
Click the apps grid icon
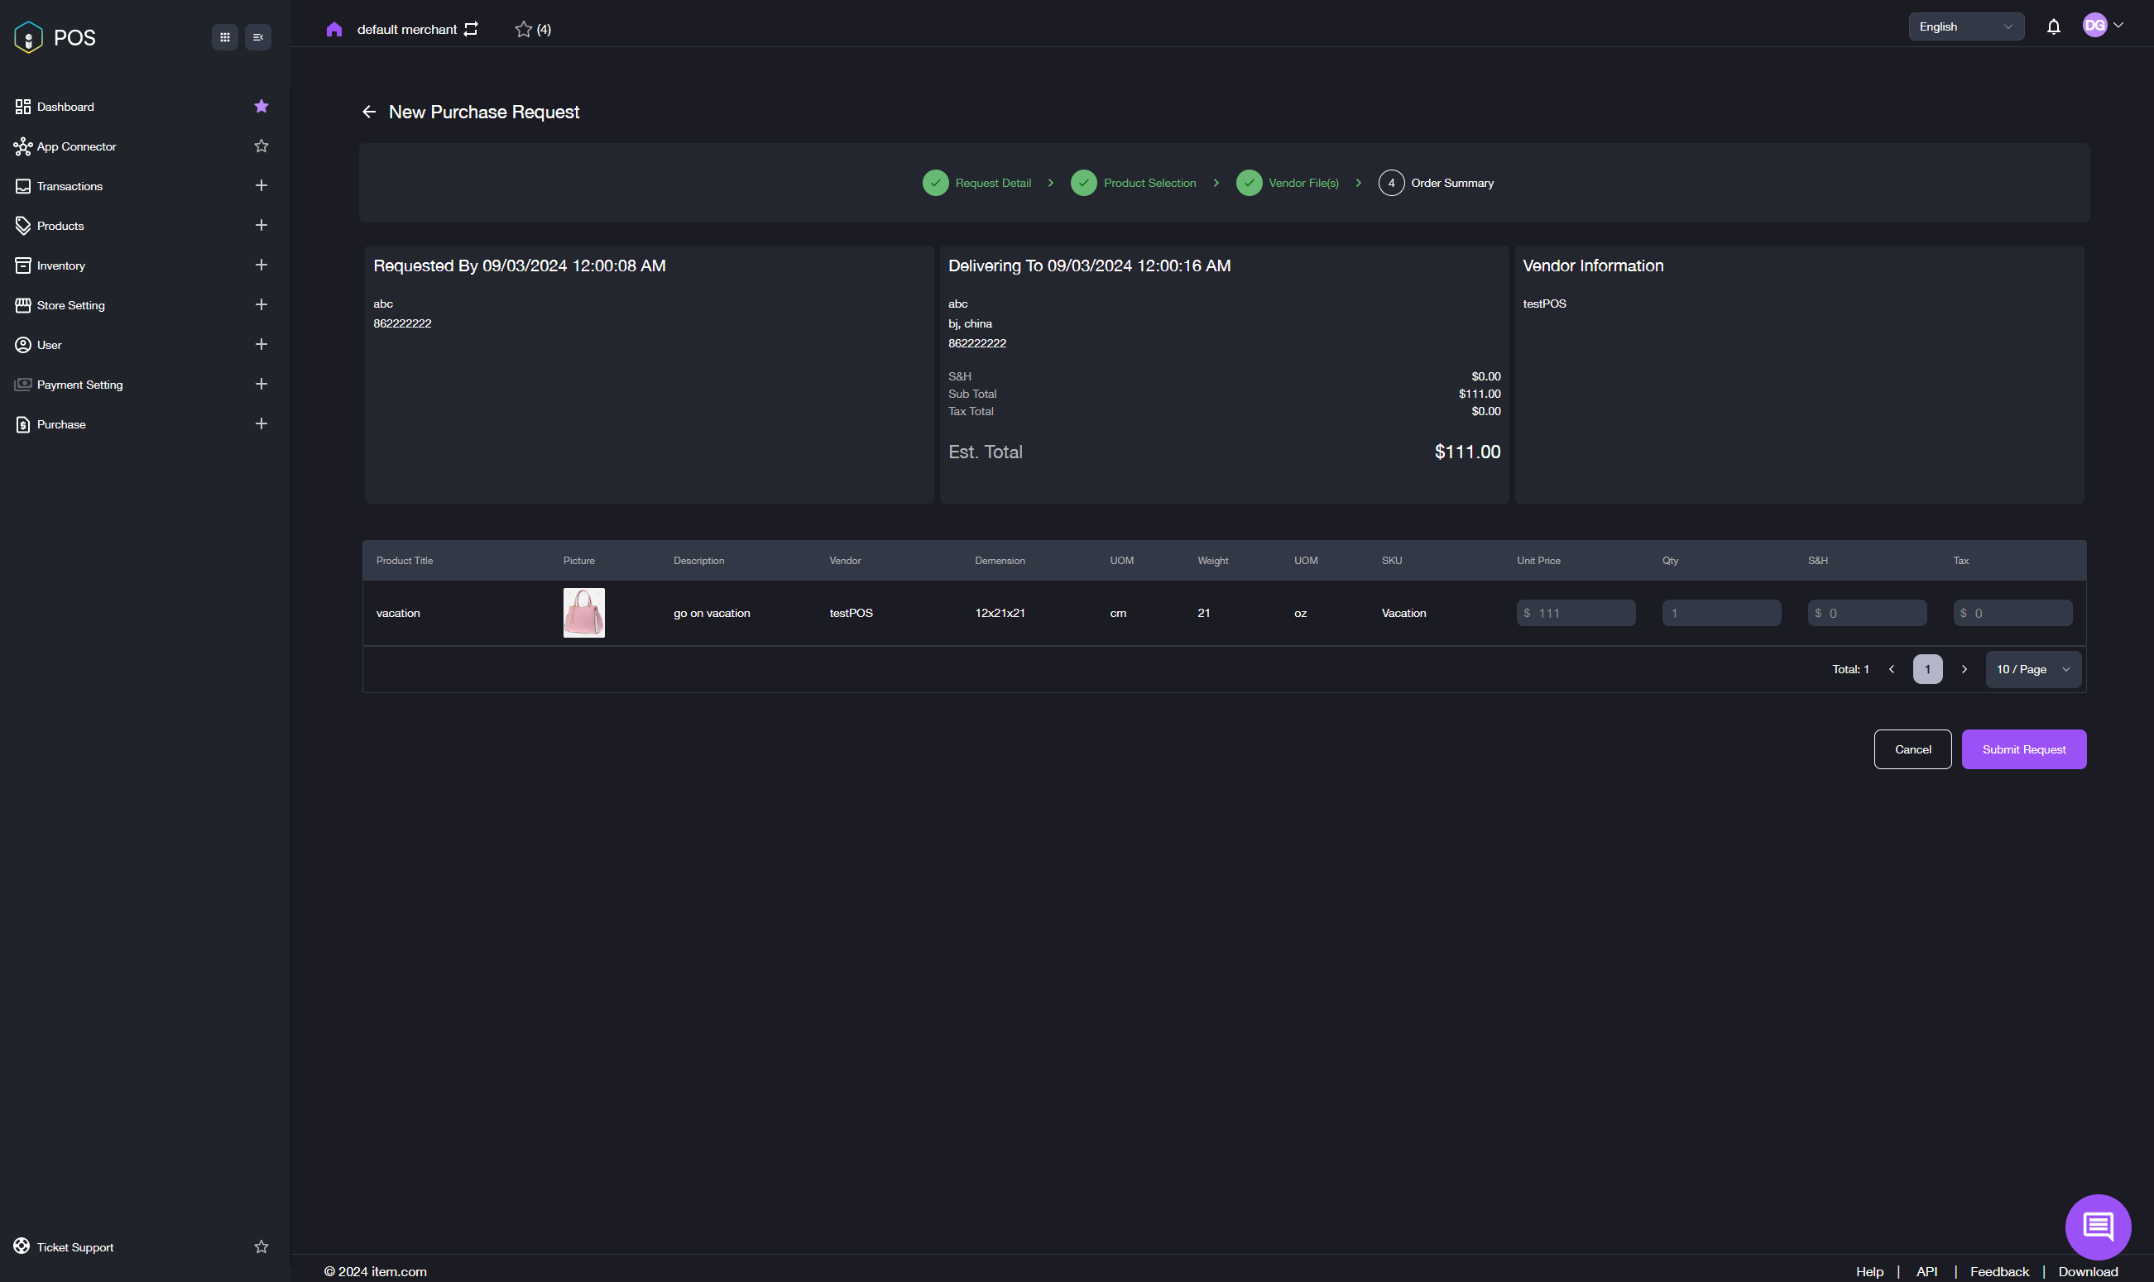(x=224, y=37)
